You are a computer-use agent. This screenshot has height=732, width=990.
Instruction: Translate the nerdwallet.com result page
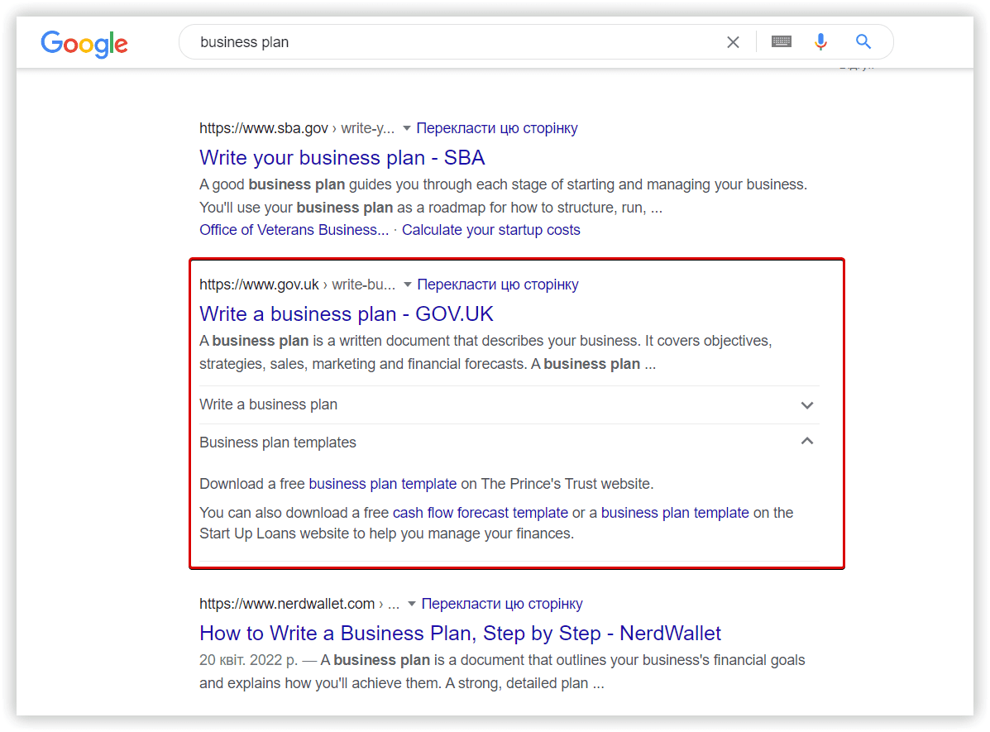(x=501, y=604)
